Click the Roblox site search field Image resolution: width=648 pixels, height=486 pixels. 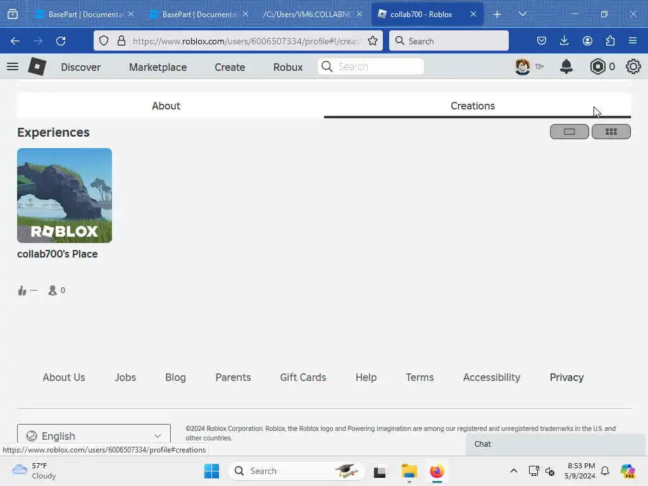pyautogui.click(x=371, y=66)
